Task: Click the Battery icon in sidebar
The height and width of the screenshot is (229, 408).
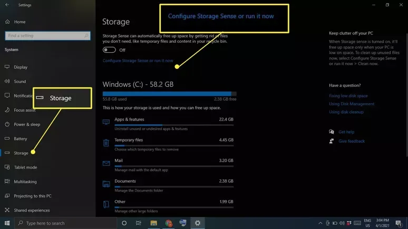Action: coord(7,138)
